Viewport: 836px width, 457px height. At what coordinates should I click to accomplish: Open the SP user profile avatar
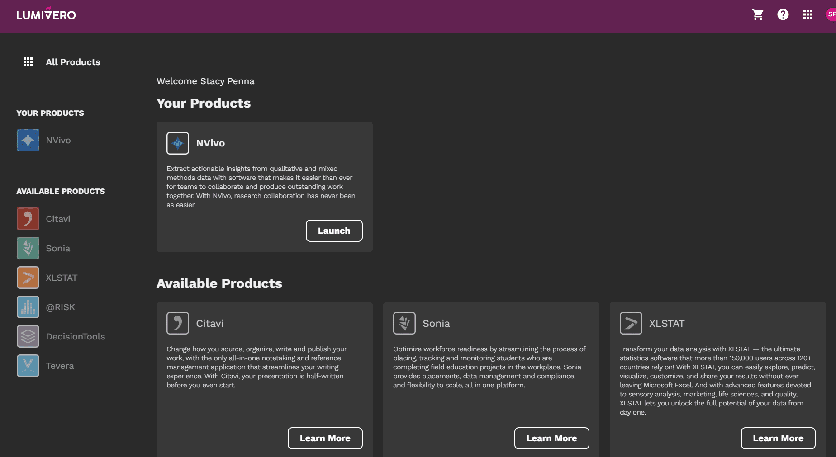point(831,14)
